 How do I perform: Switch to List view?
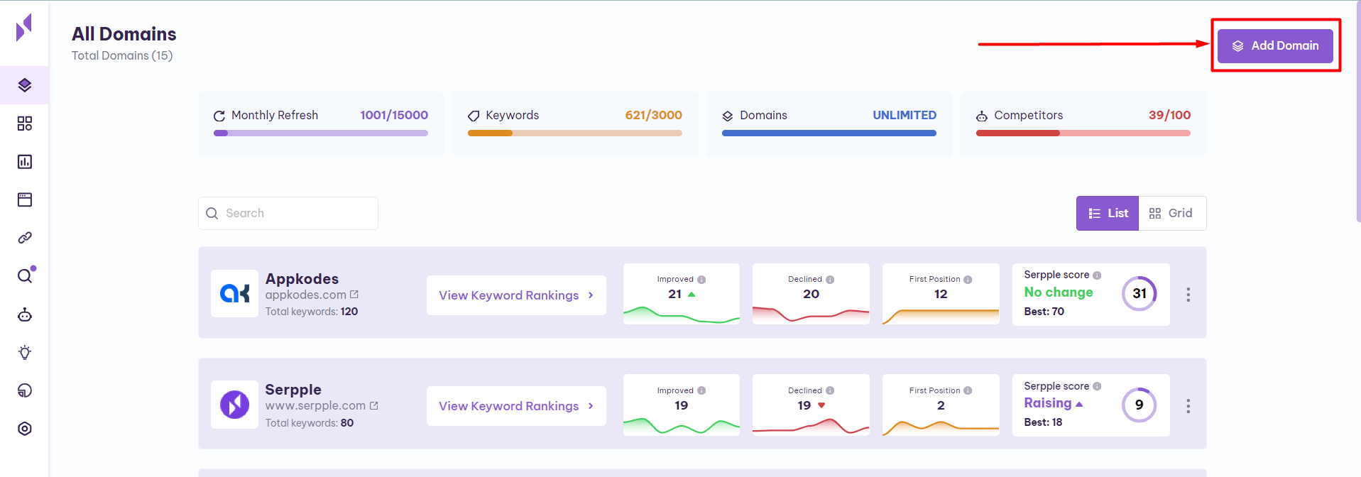1108,213
